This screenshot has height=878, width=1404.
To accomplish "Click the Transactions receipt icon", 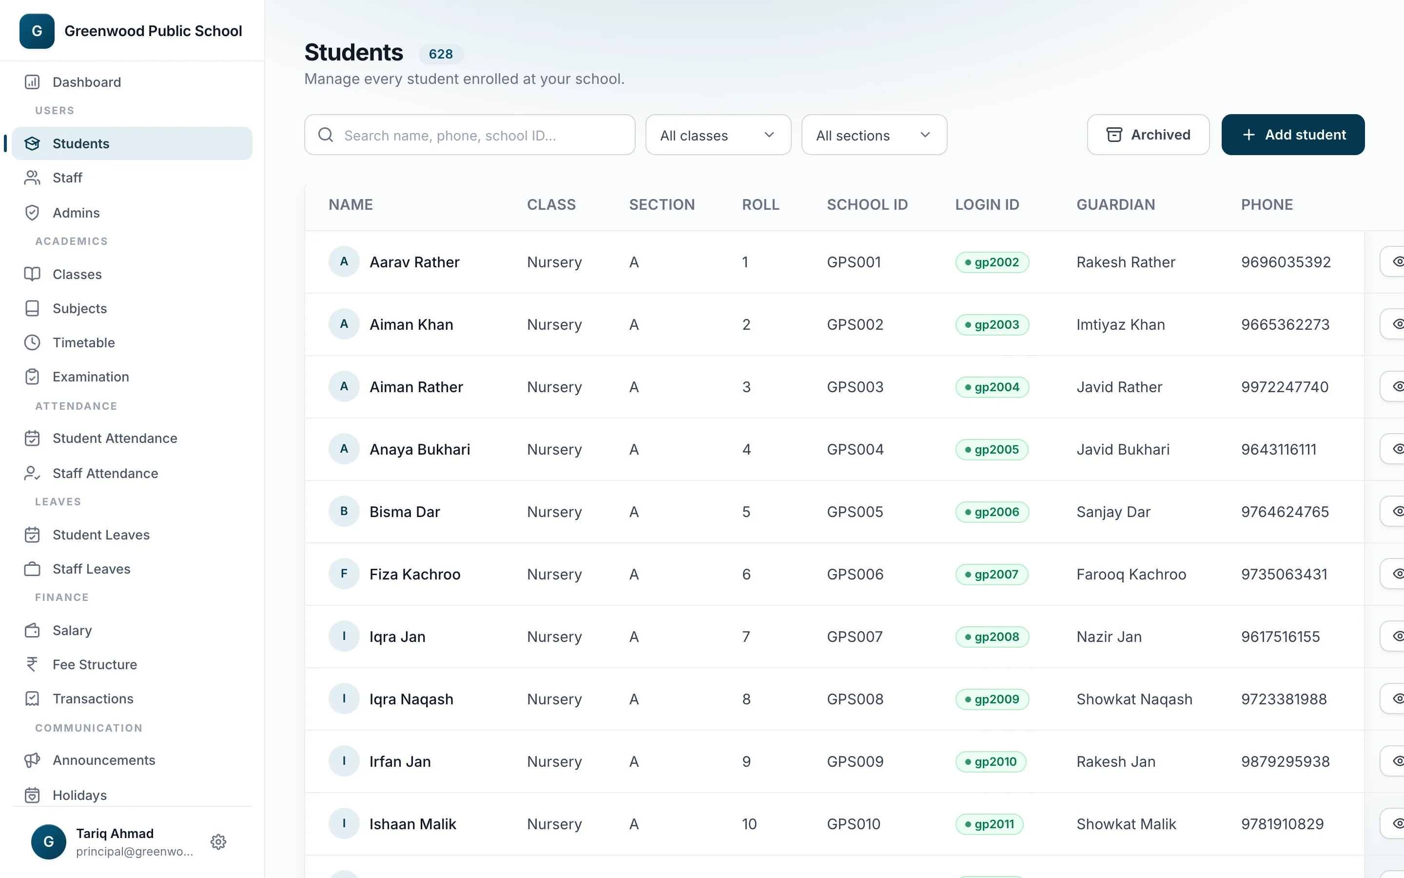I will (33, 698).
